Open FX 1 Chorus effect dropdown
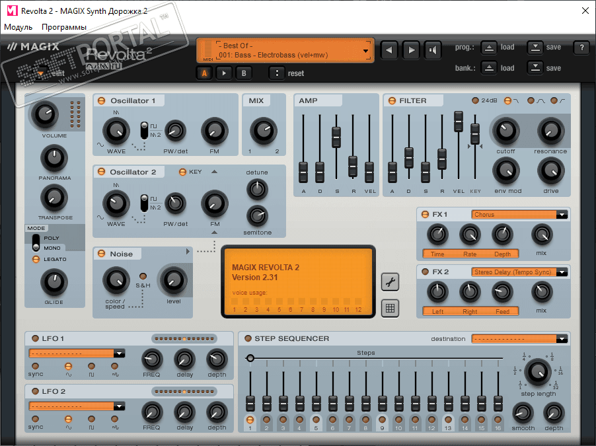Image resolution: width=596 pixels, height=446 pixels. 562,215
